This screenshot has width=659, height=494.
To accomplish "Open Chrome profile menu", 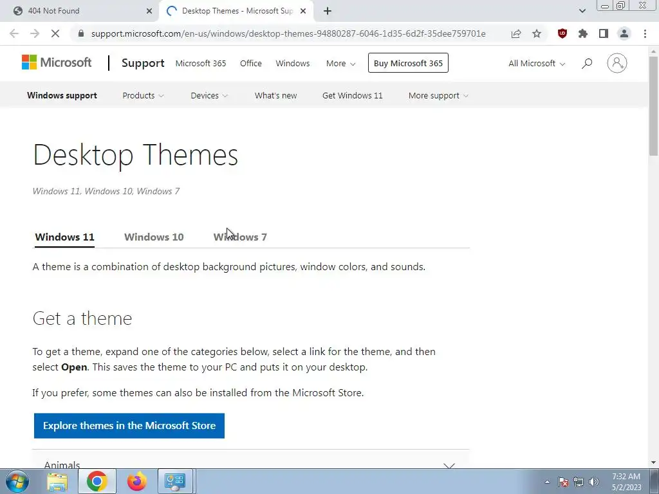I will coord(624,33).
